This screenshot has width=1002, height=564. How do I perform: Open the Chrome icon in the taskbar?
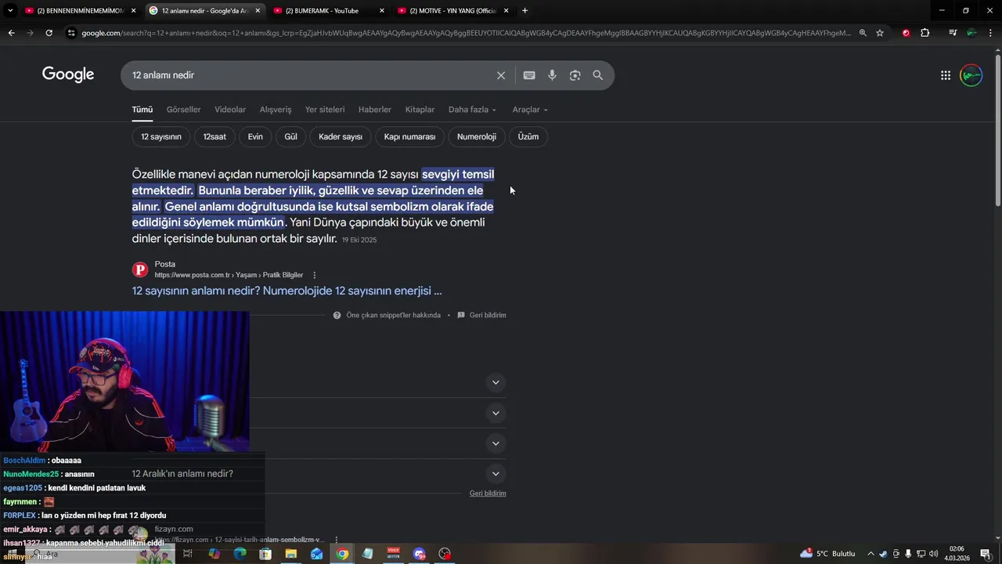(x=342, y=554)
